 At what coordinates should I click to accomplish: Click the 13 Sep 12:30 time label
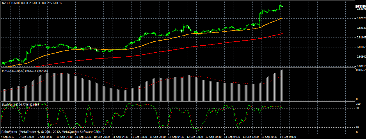(251, 137)
